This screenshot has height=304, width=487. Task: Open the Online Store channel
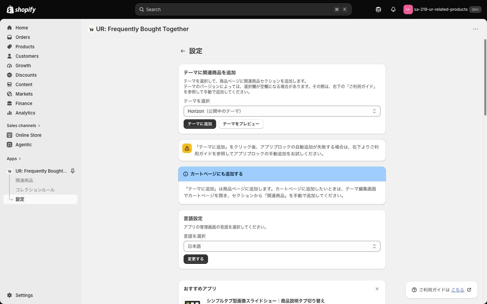point(40,135)
